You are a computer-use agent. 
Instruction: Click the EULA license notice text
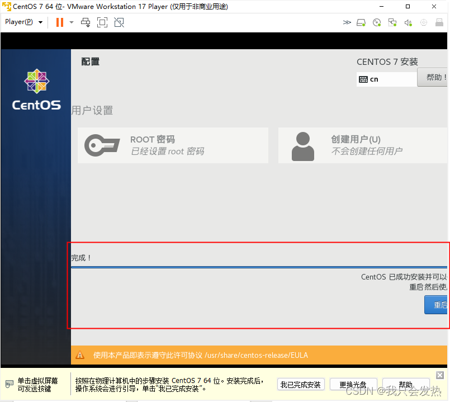(200, 355)
